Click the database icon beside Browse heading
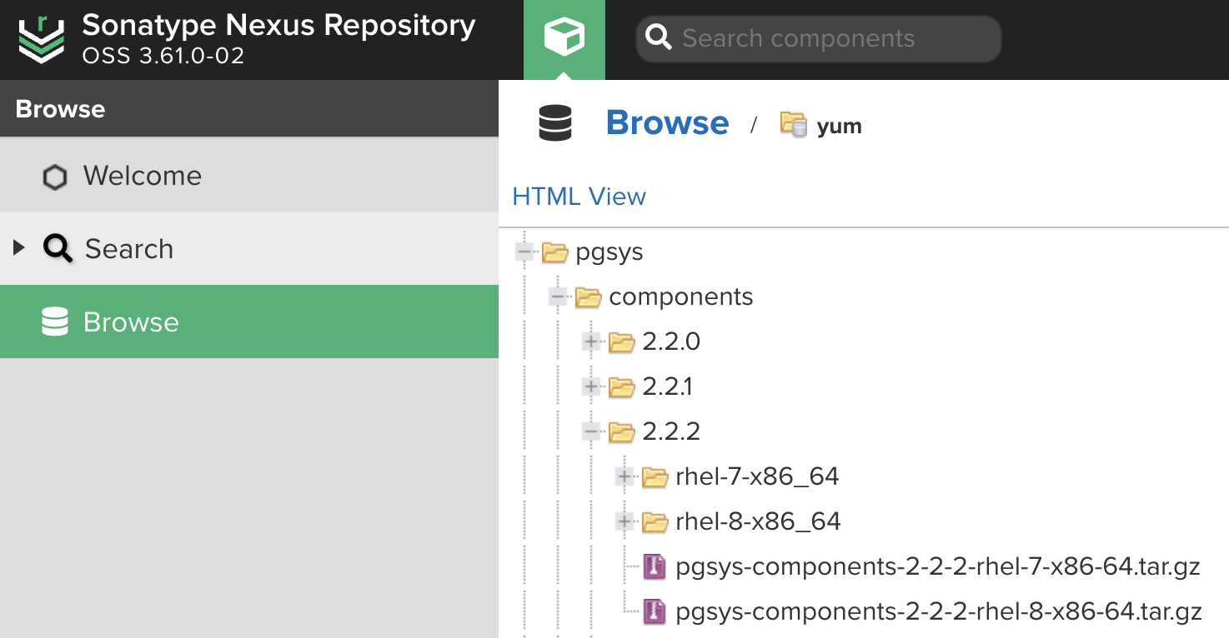The width and height of the screenshot is (1229, 638). (x=555, y=122)
